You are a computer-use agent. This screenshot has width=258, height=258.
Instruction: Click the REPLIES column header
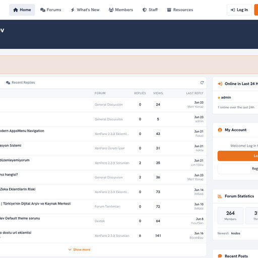140,93
